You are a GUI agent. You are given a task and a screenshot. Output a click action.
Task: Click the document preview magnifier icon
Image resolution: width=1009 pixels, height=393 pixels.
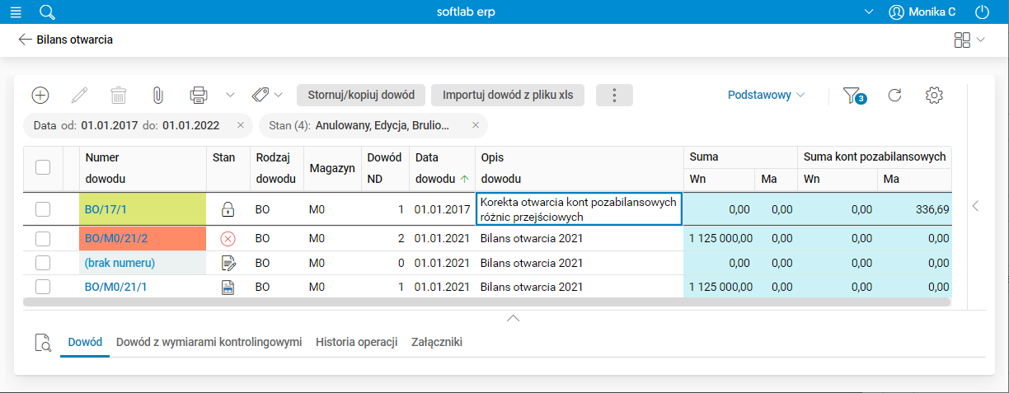click(x=43, y=343)
